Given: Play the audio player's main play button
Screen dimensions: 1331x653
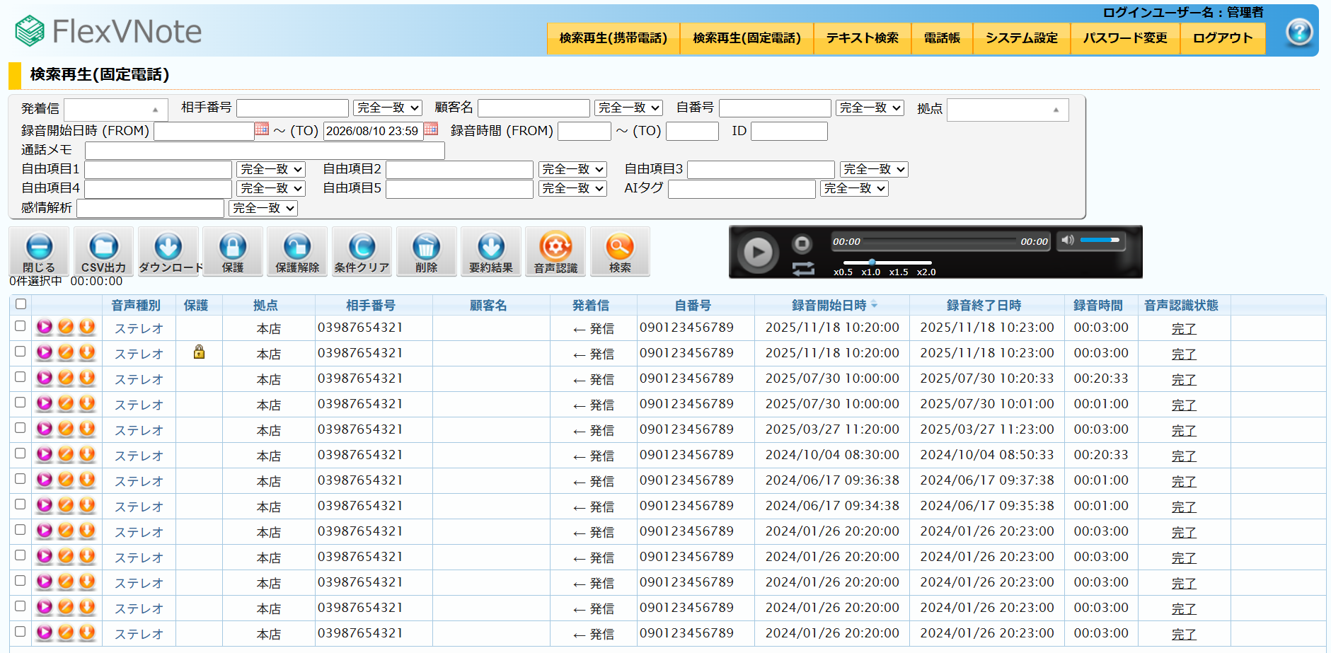Looking at the screenshot, I should (x=758, y=252).
